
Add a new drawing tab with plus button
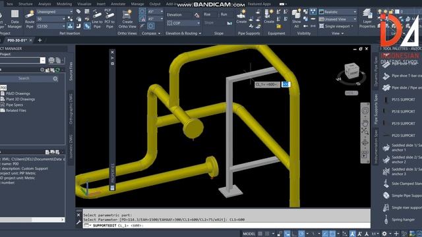click(x=40, y=40)
